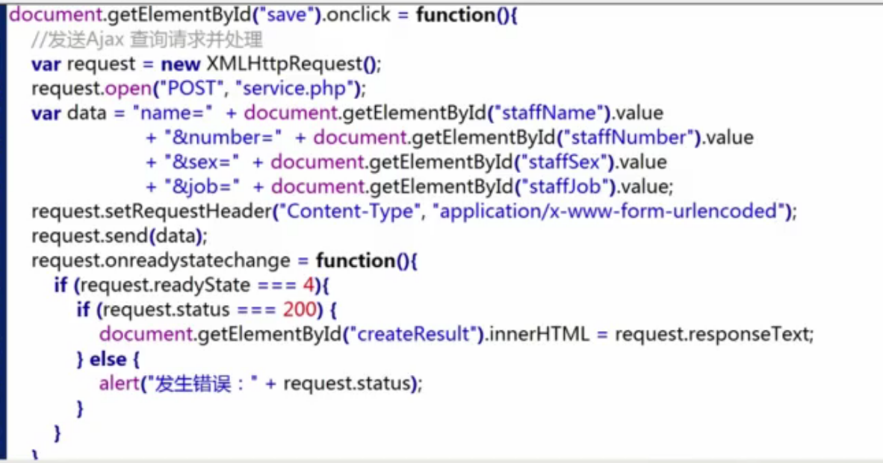Click the XMLHttpRequest() constructor text
This screenshot has width=883, height=463.
click(293, 64)
